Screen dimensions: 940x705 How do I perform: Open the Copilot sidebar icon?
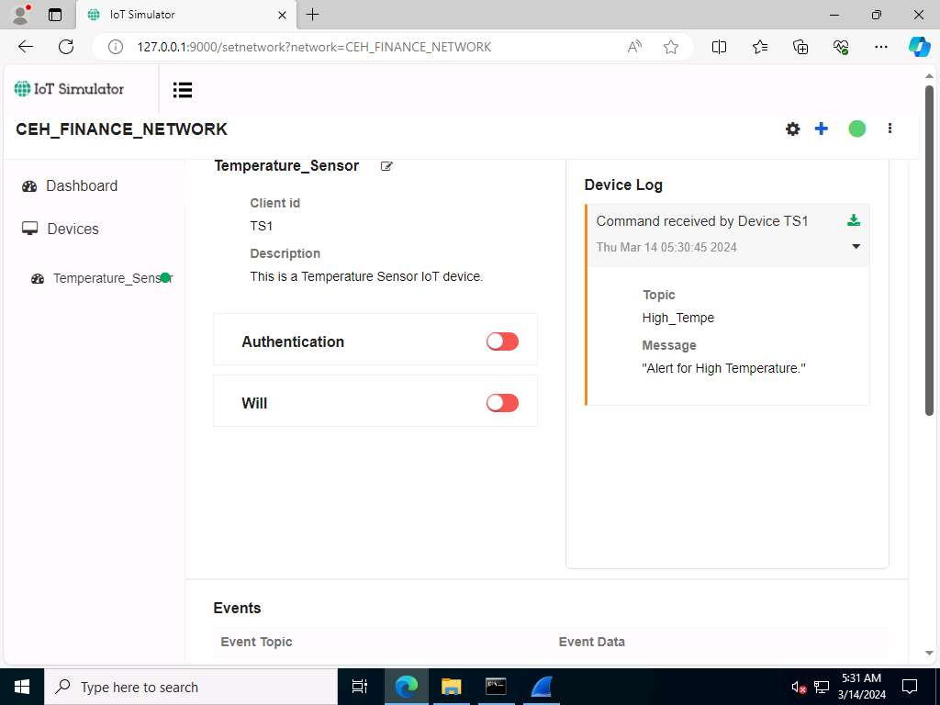point(919,47)
